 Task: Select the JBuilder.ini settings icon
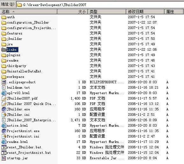[4, 115]
